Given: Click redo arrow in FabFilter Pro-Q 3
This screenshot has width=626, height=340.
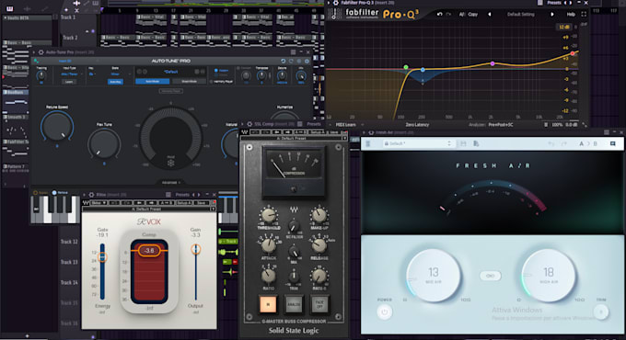Looking at the screenshot, I should (x=448, y=14).
